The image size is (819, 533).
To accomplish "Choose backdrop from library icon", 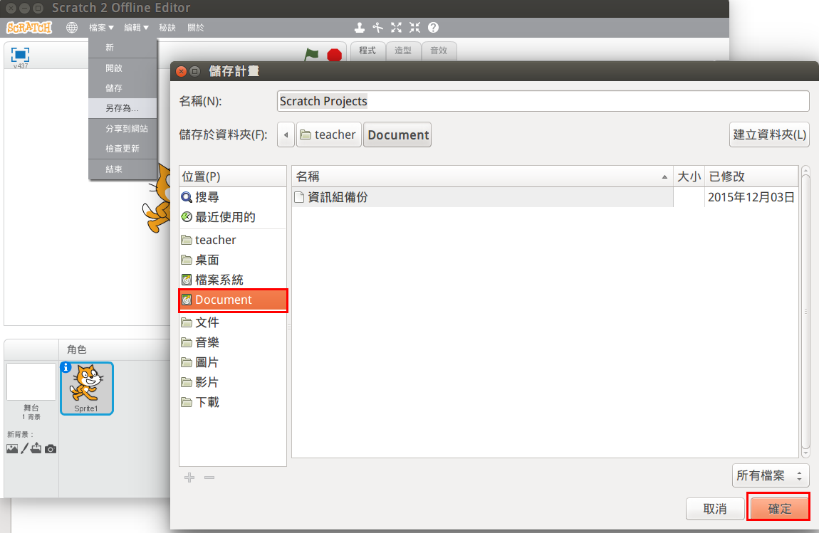I will click(12, 448).
